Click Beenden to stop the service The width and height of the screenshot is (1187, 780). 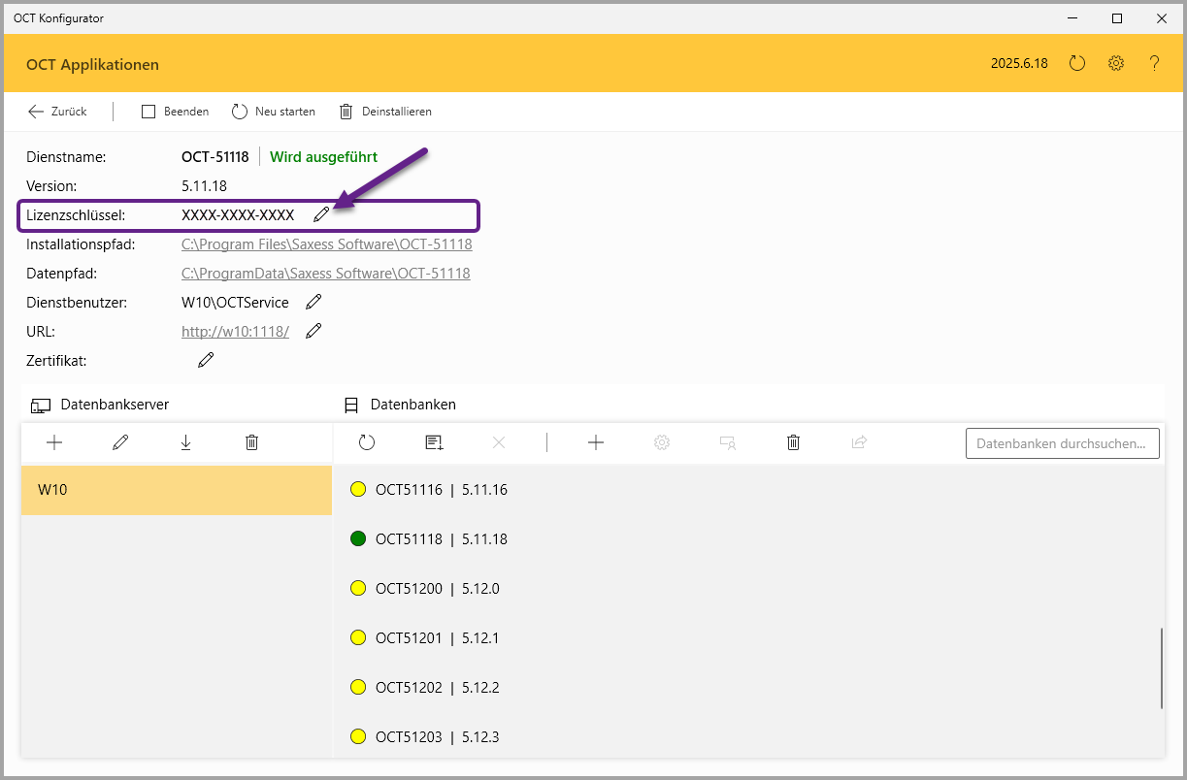click(176, 112)
